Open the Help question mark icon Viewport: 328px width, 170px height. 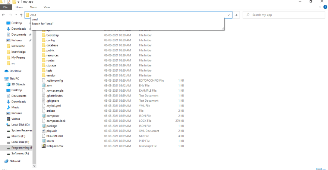325,7
